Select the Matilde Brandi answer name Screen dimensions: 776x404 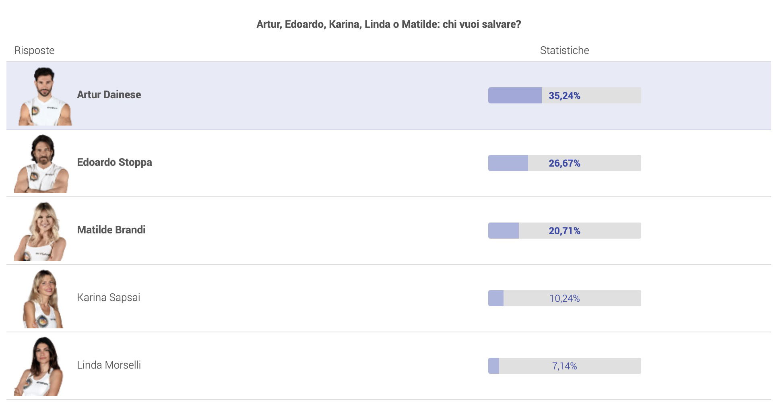111,230
